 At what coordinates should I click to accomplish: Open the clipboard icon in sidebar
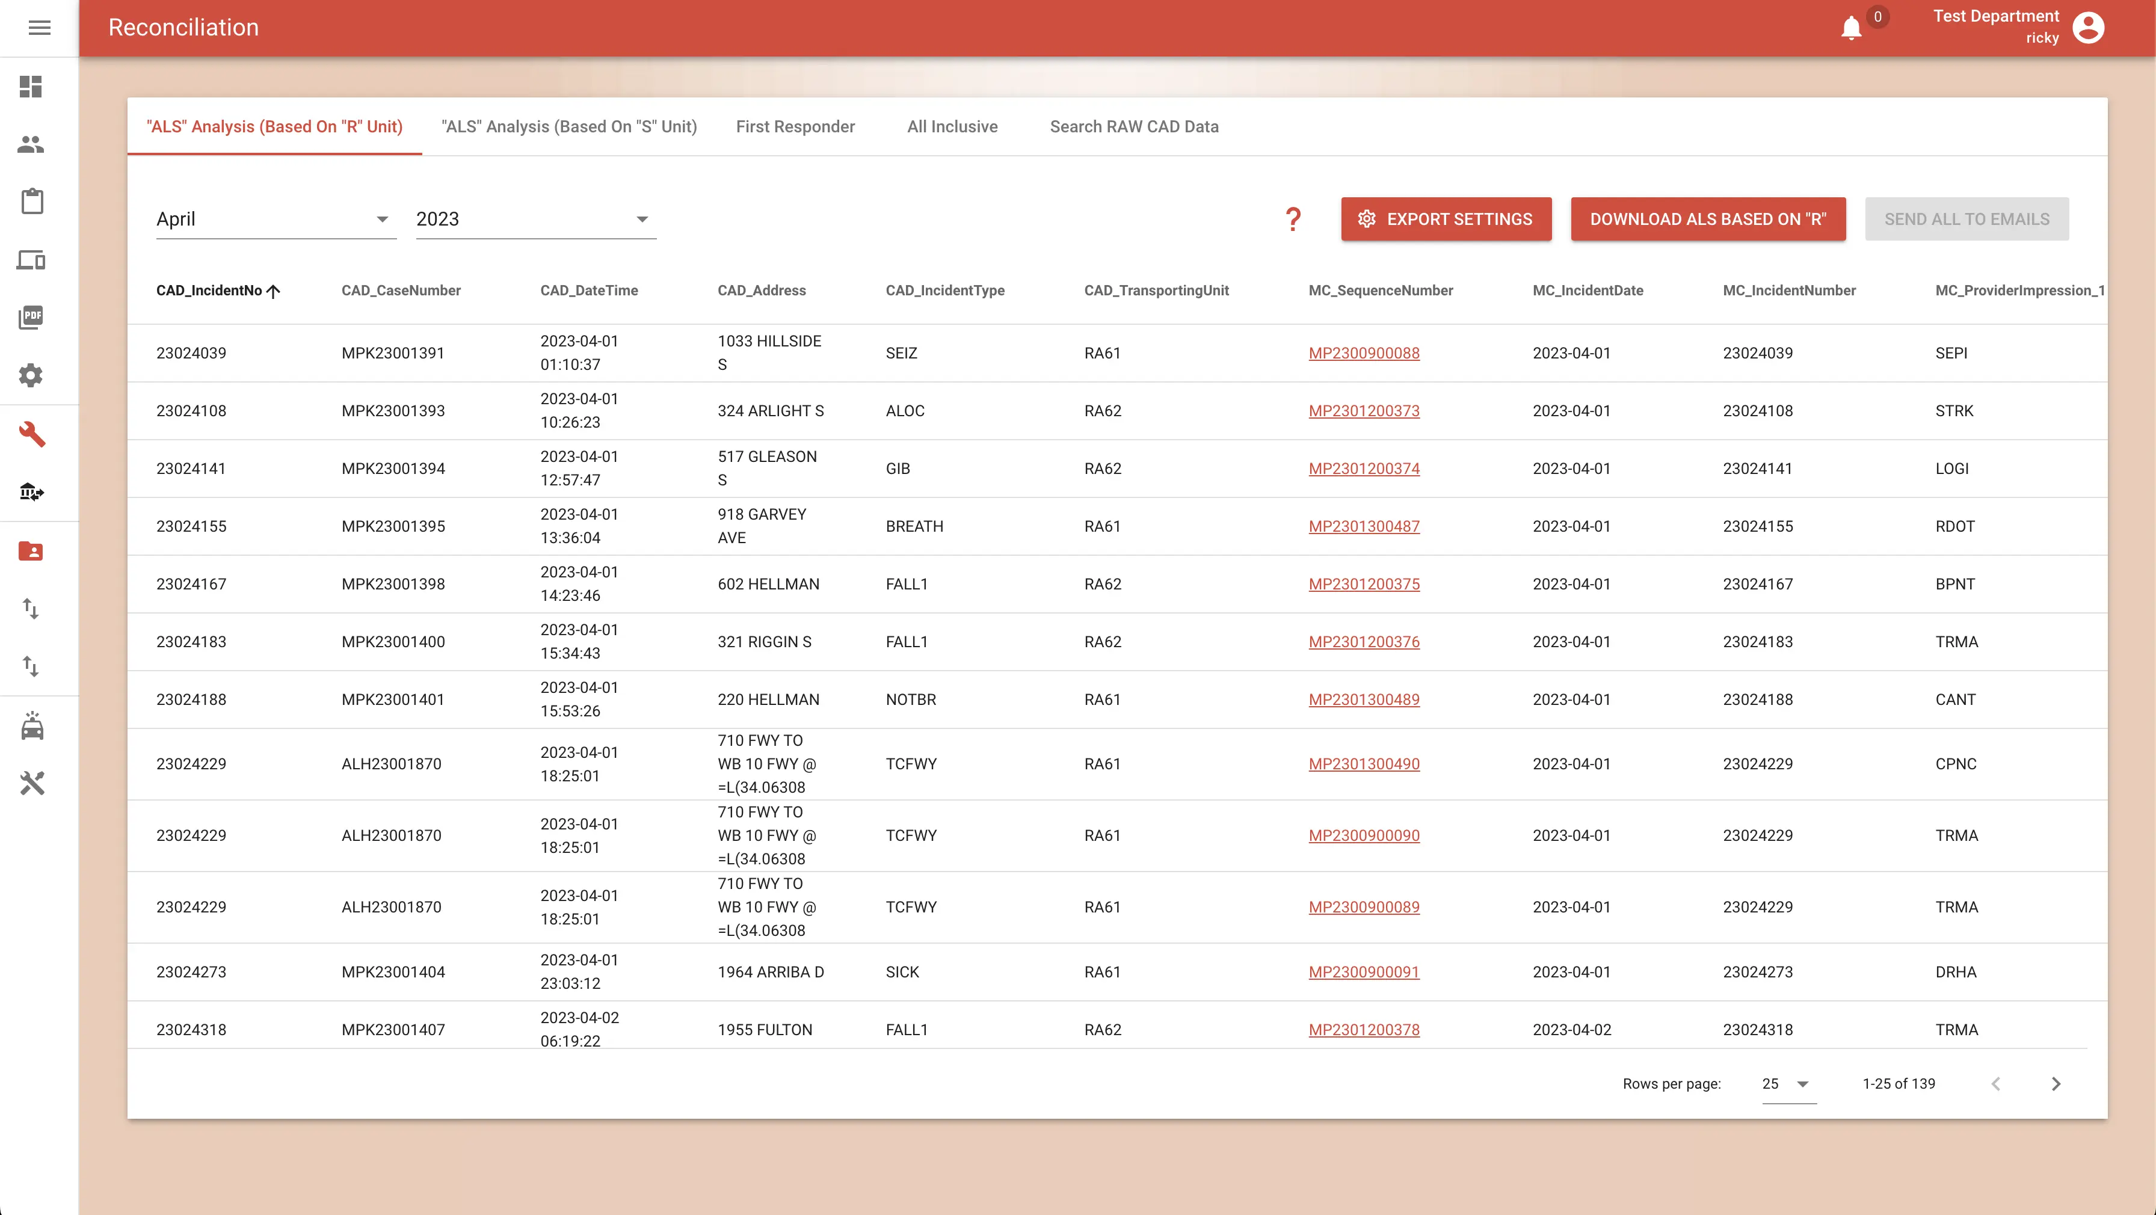point(32,201)
